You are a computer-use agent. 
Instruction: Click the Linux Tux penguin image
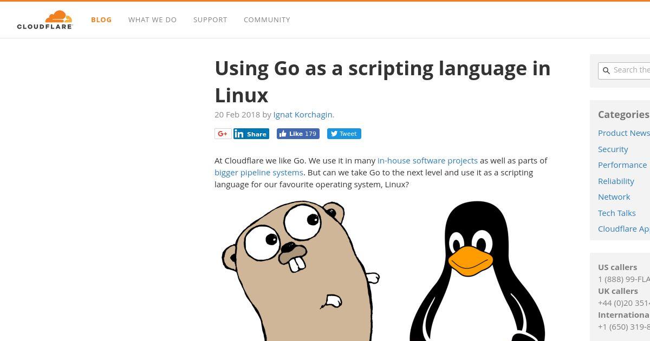(x=477, y=271)
